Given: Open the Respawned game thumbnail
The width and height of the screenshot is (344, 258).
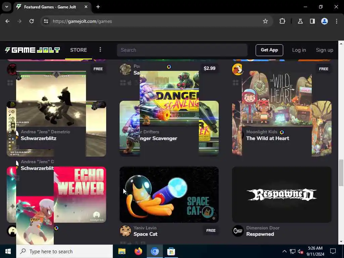Looking at the screenshot, I should 282,195.
